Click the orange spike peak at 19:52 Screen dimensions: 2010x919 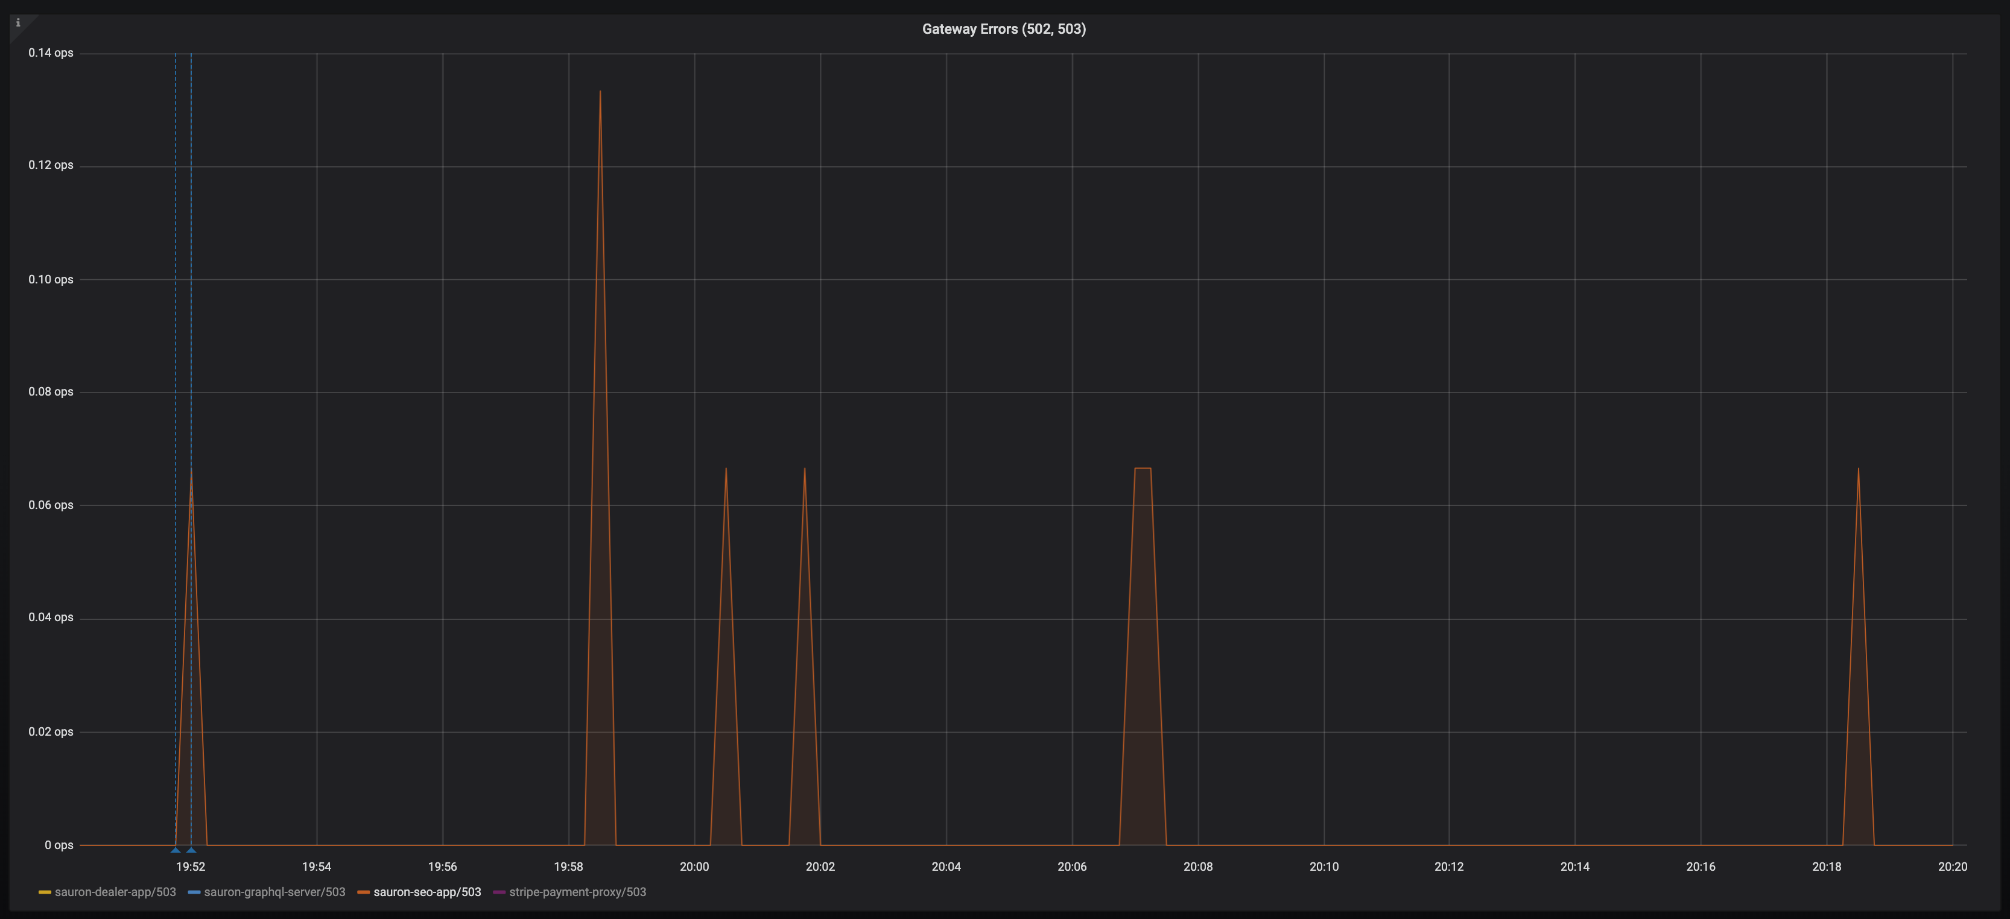pos(191,470)
